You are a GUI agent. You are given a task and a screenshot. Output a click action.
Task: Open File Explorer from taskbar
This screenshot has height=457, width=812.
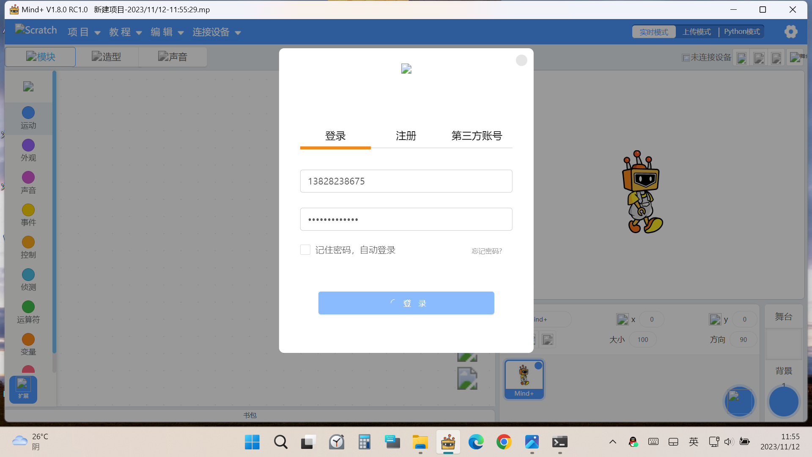pyautogui.click(x=420, y=442)
